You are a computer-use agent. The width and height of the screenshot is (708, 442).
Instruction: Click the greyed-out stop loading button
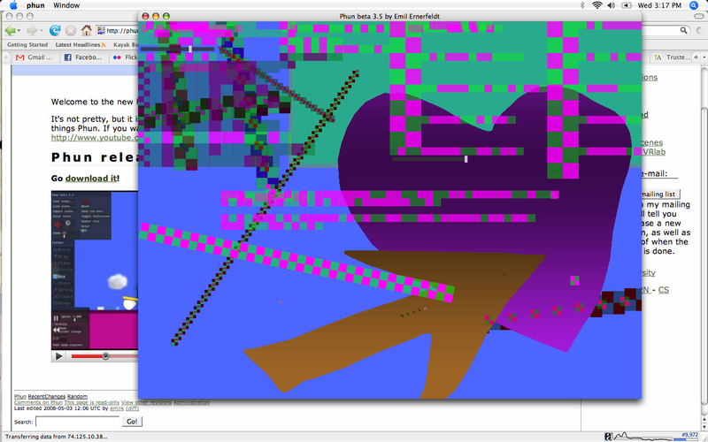pyautogui.click(x=71, y=31)
